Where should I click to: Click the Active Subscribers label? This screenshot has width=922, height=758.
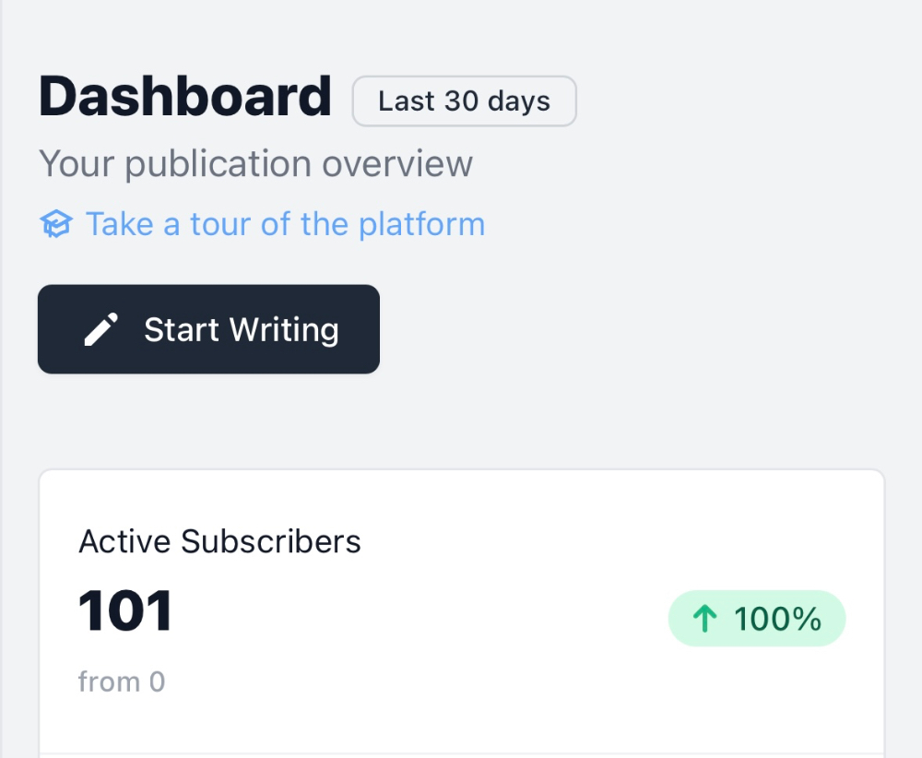tap(219, 541)
